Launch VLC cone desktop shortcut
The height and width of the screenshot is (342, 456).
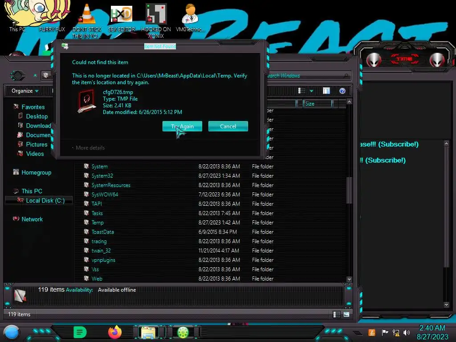coord(87,21)
